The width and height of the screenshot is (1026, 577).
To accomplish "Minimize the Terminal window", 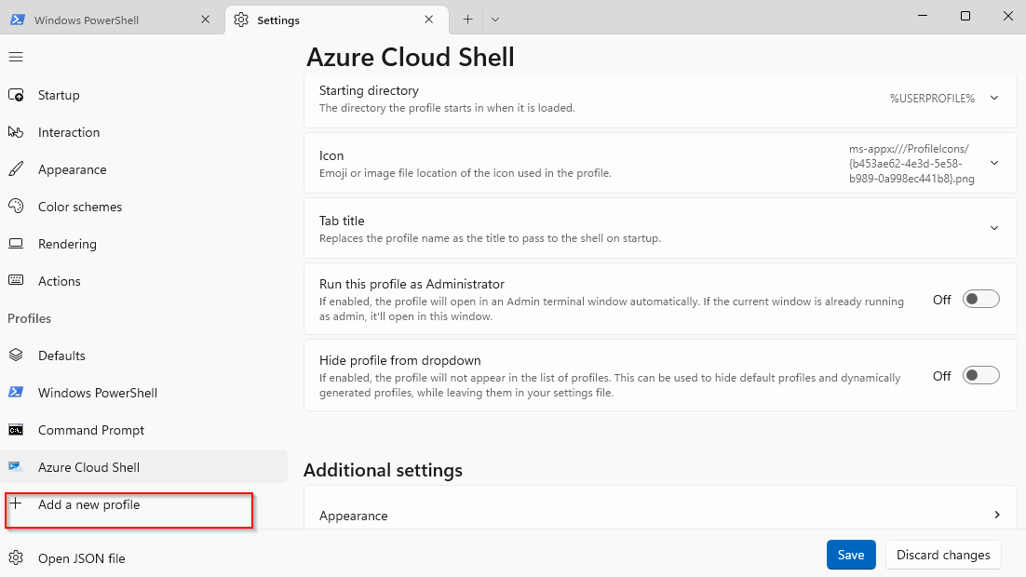I will pyautogui.click(x=923, y=16).
